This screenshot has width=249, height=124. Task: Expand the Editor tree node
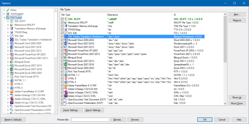pos(4,10)
